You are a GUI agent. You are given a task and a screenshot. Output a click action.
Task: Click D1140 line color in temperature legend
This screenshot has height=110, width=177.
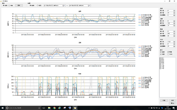(x=140, y=15)
